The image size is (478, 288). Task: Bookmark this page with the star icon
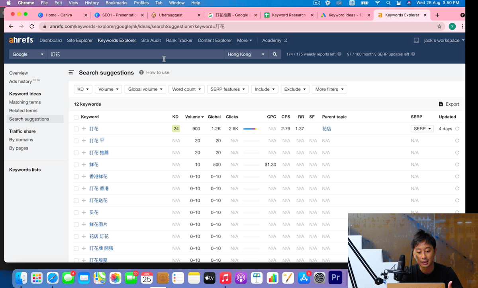coord(439,27)
